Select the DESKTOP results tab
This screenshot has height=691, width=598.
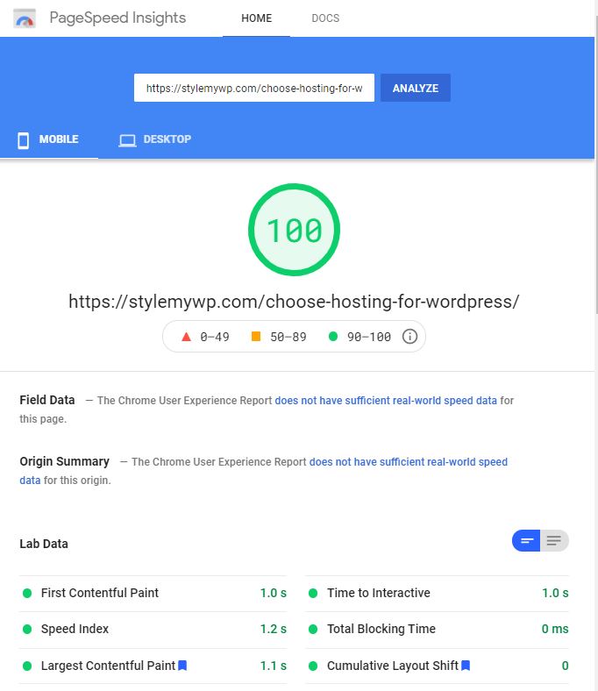(155, 140)
